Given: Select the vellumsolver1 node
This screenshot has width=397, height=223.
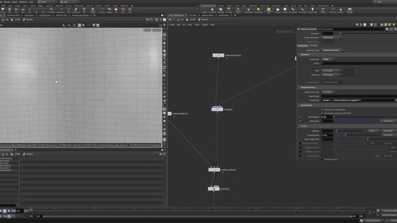Looking at the screenshot, I should click(x=214, y=170).
